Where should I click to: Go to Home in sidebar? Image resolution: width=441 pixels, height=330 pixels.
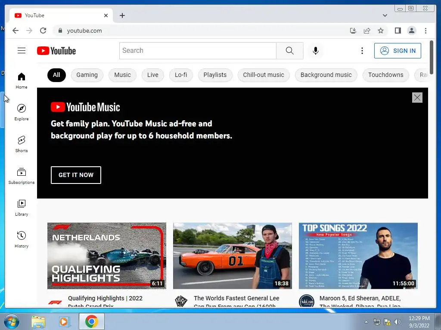point(22,81)
